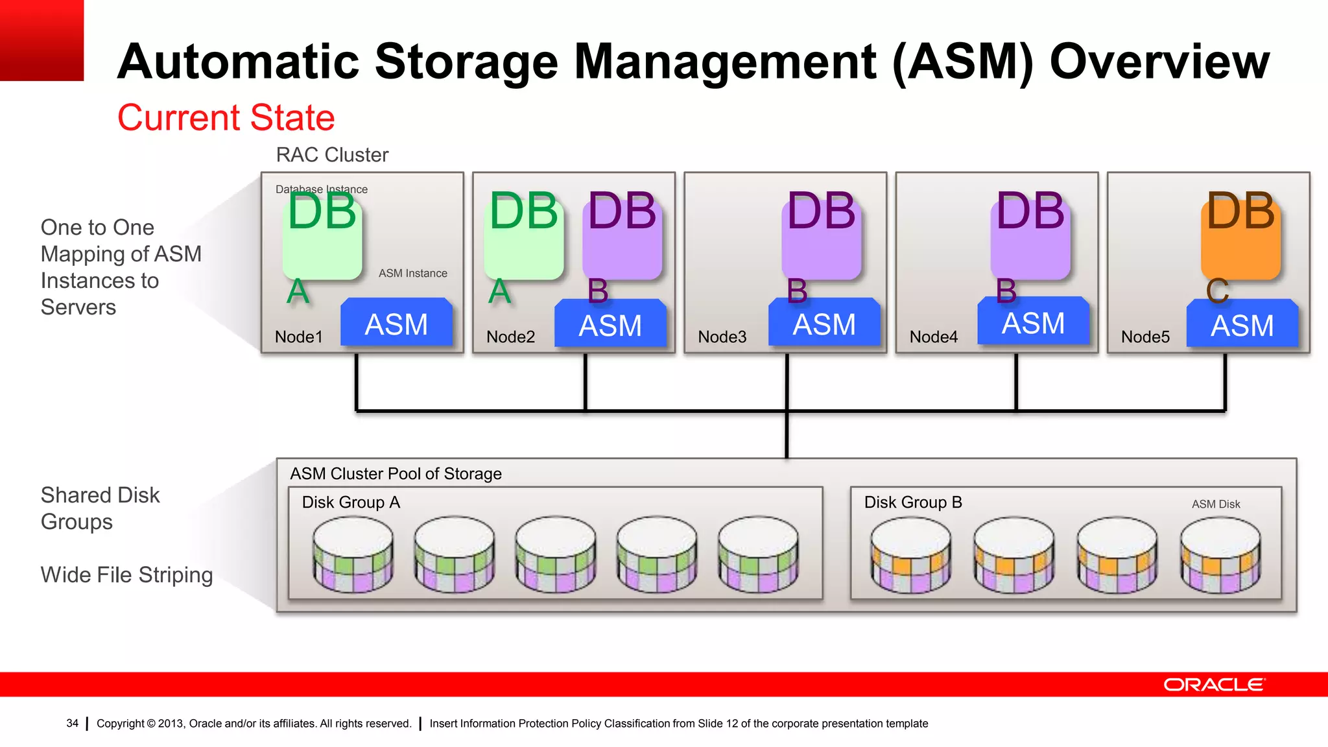
Task: Click the 'Disk Group A' label
Action: tap(351, 503)
